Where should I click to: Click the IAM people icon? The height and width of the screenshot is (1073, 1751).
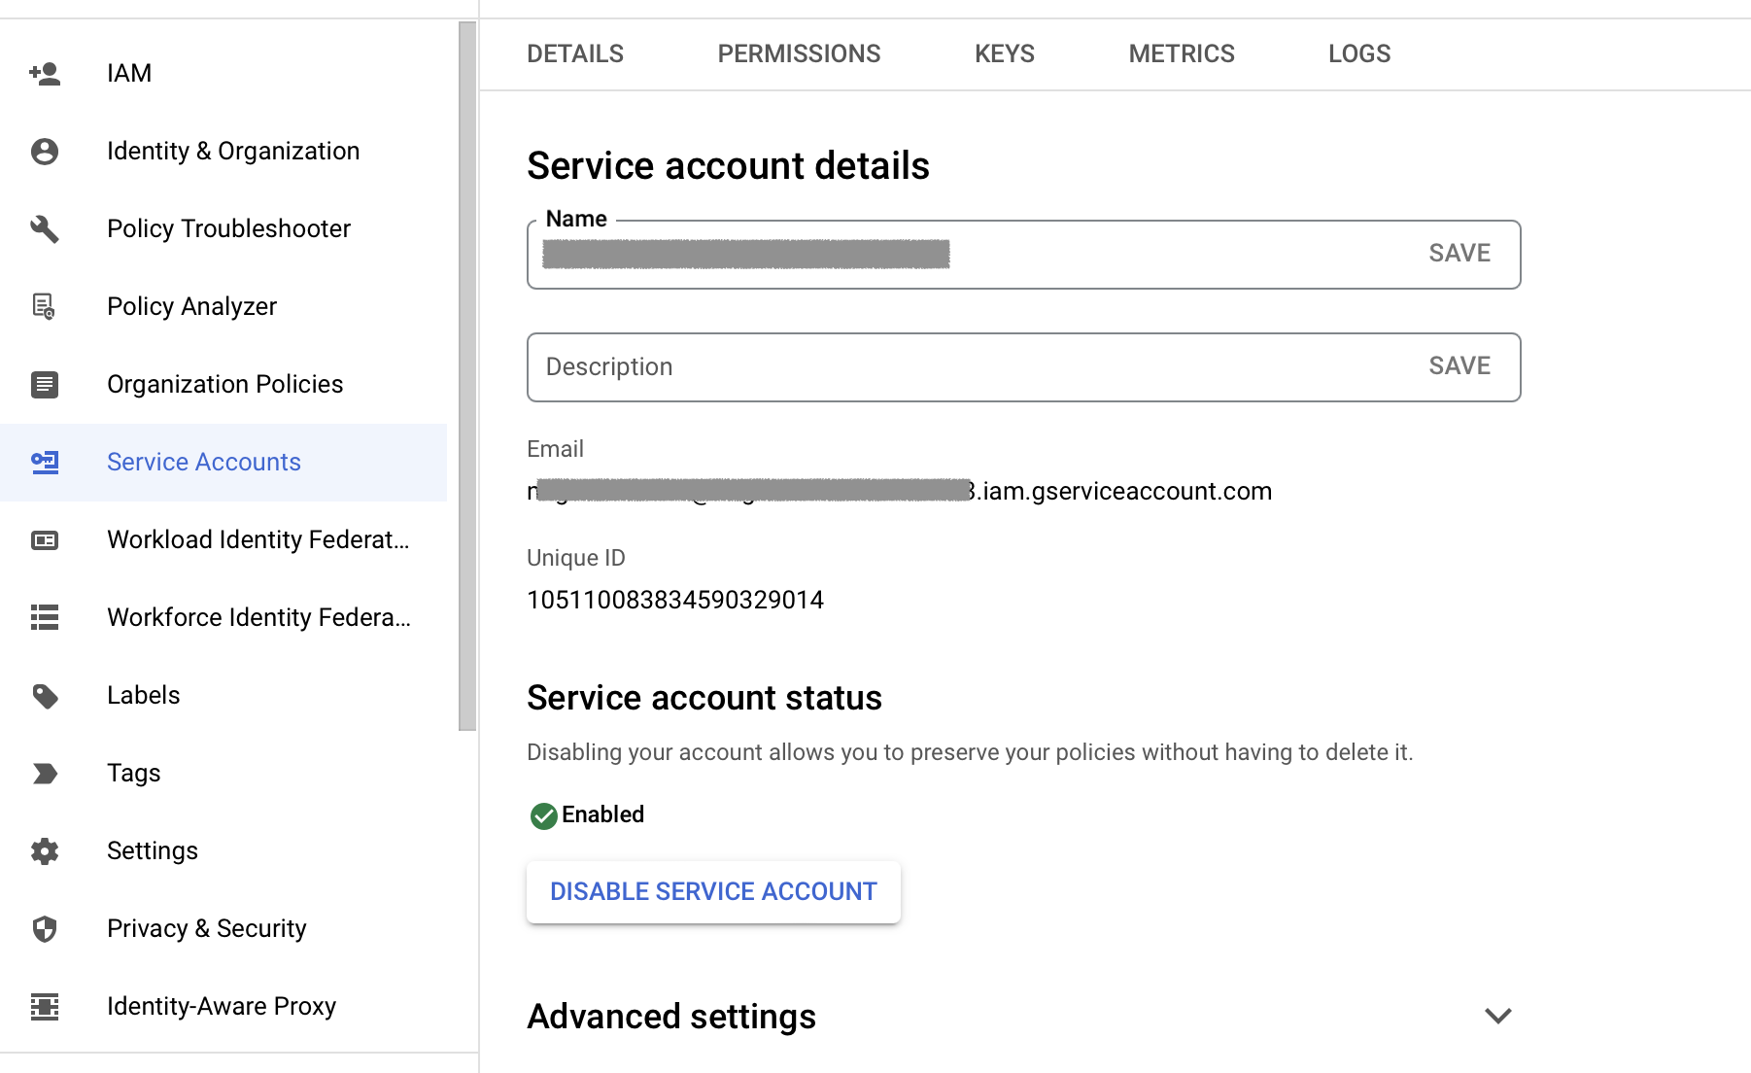tap(45, 73)
